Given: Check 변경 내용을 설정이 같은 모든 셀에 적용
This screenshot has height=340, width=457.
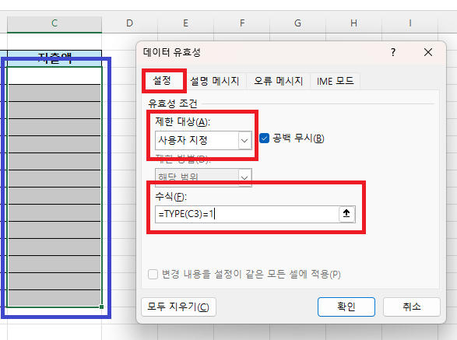Looking at the screenshot, I should click(x=153, y=274).
